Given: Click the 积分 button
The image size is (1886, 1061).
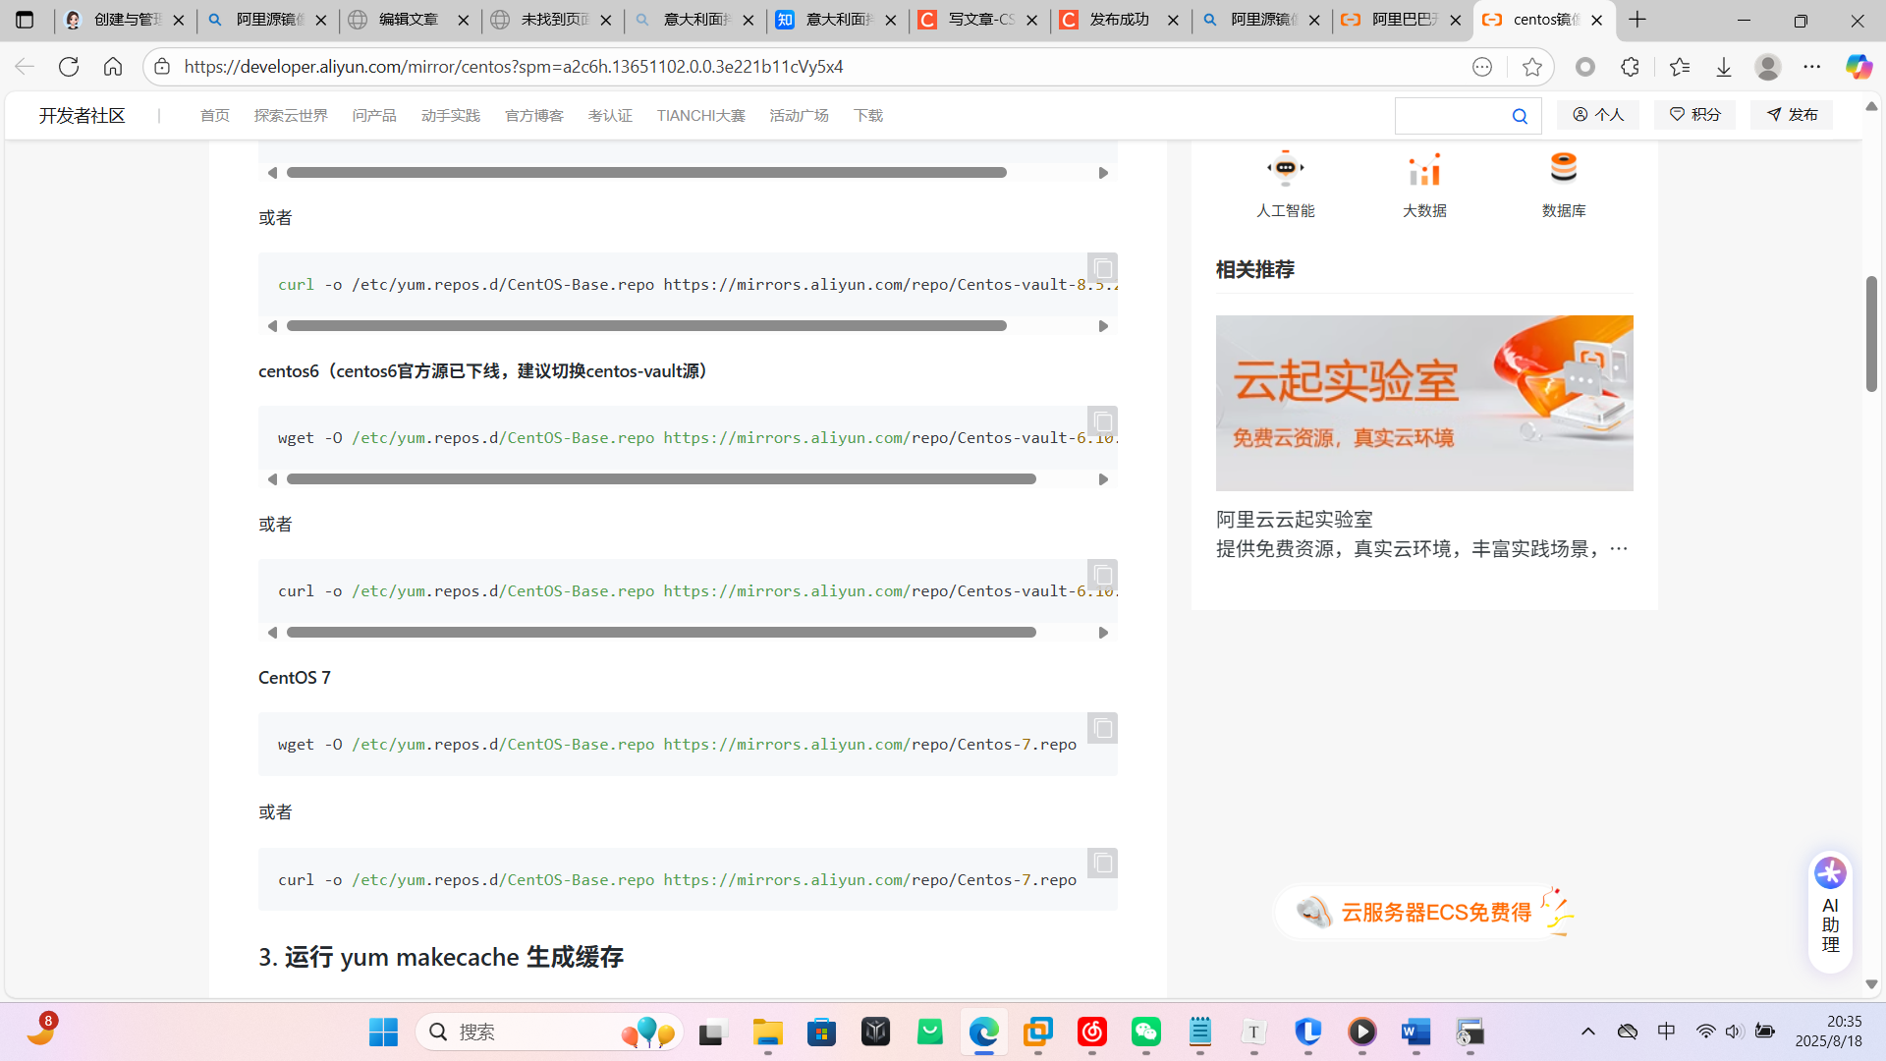Looking at the screenshot, I should tap(1695, 115).
